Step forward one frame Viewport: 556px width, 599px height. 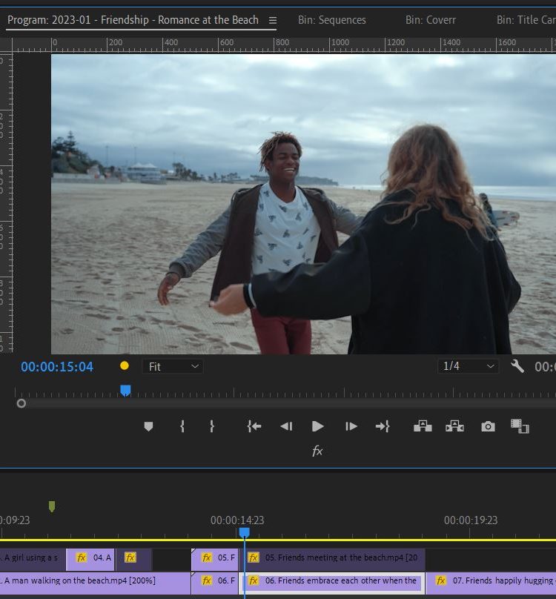(x=351, y=426)
